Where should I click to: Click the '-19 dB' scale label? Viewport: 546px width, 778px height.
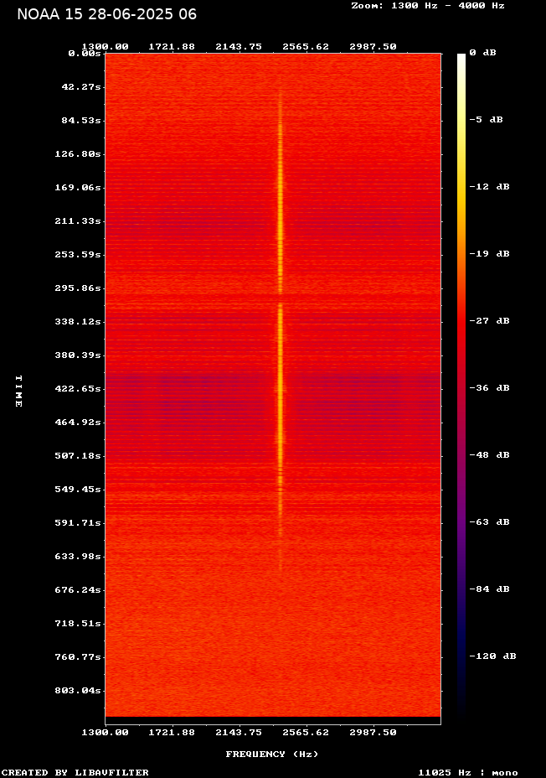point(490,253)
